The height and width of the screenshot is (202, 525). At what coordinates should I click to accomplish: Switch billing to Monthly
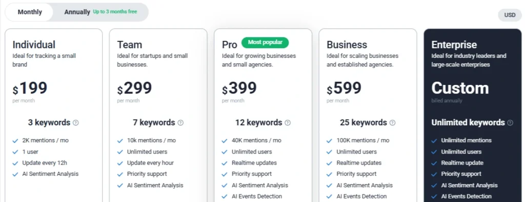(29, 12)
